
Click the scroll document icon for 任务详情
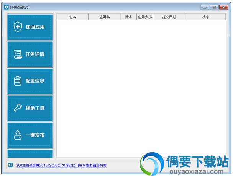tap(18, 54)
